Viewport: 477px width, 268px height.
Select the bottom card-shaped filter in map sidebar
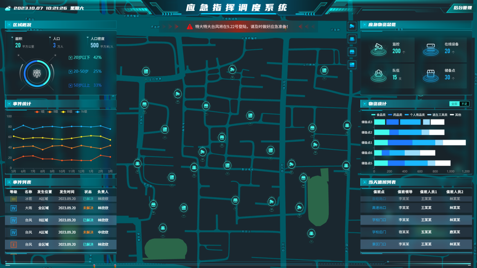(x=352, y=65)
